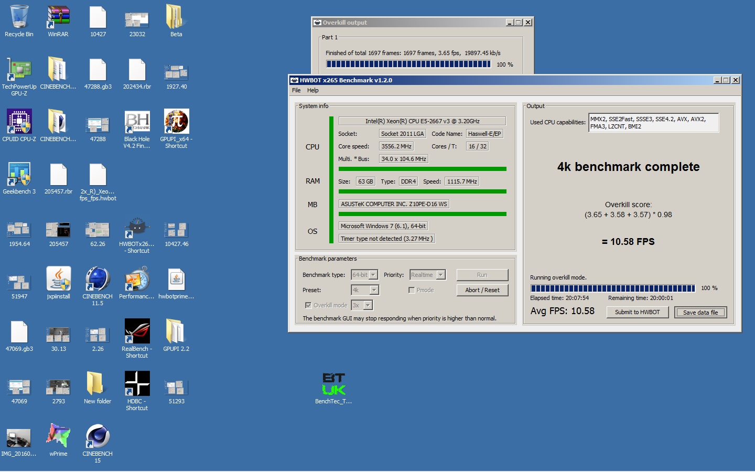755x472 pixels.
Task: Click the Haswell-E/EP code name value
Action: pos(484,134)
